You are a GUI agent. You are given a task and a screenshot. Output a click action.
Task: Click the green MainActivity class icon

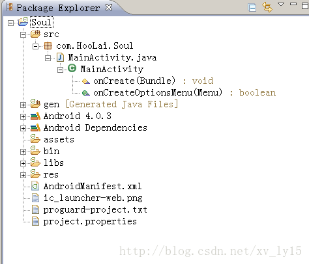pyautogui.click(x=72, y=68)
